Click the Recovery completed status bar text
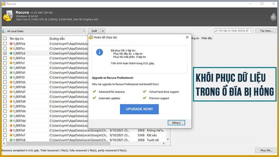This screenshot has width=279, height=157. [x=65, y=150]
